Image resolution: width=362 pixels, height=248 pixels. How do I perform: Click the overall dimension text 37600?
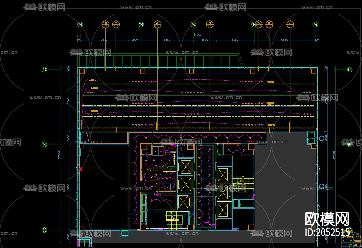point(197,35)
